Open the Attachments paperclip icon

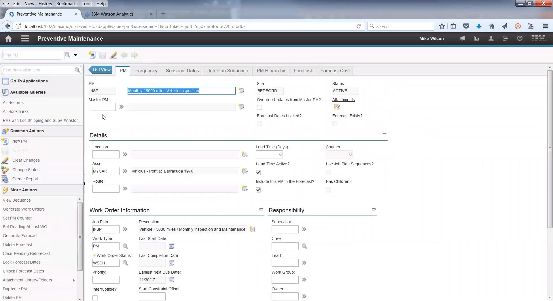[337, 107]
